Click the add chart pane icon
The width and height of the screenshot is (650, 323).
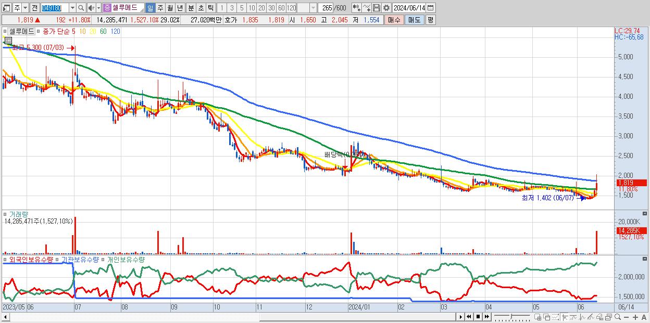pyautogui.click(x=538, y=317)
